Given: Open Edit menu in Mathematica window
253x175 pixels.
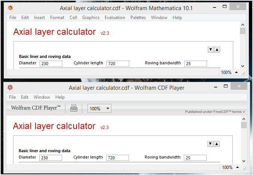Looking at the screenshot, I should pyautogui.click(x=25, y=18).
